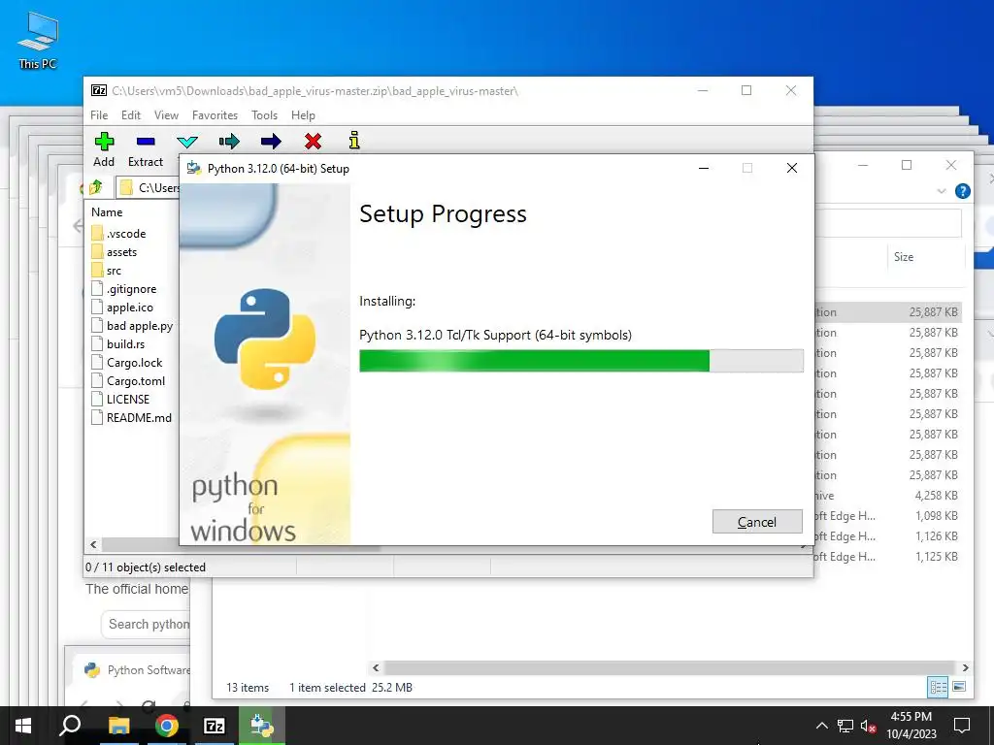Select the bad apple.py file
The image size is (994, 745).
(x=140, y=325)
